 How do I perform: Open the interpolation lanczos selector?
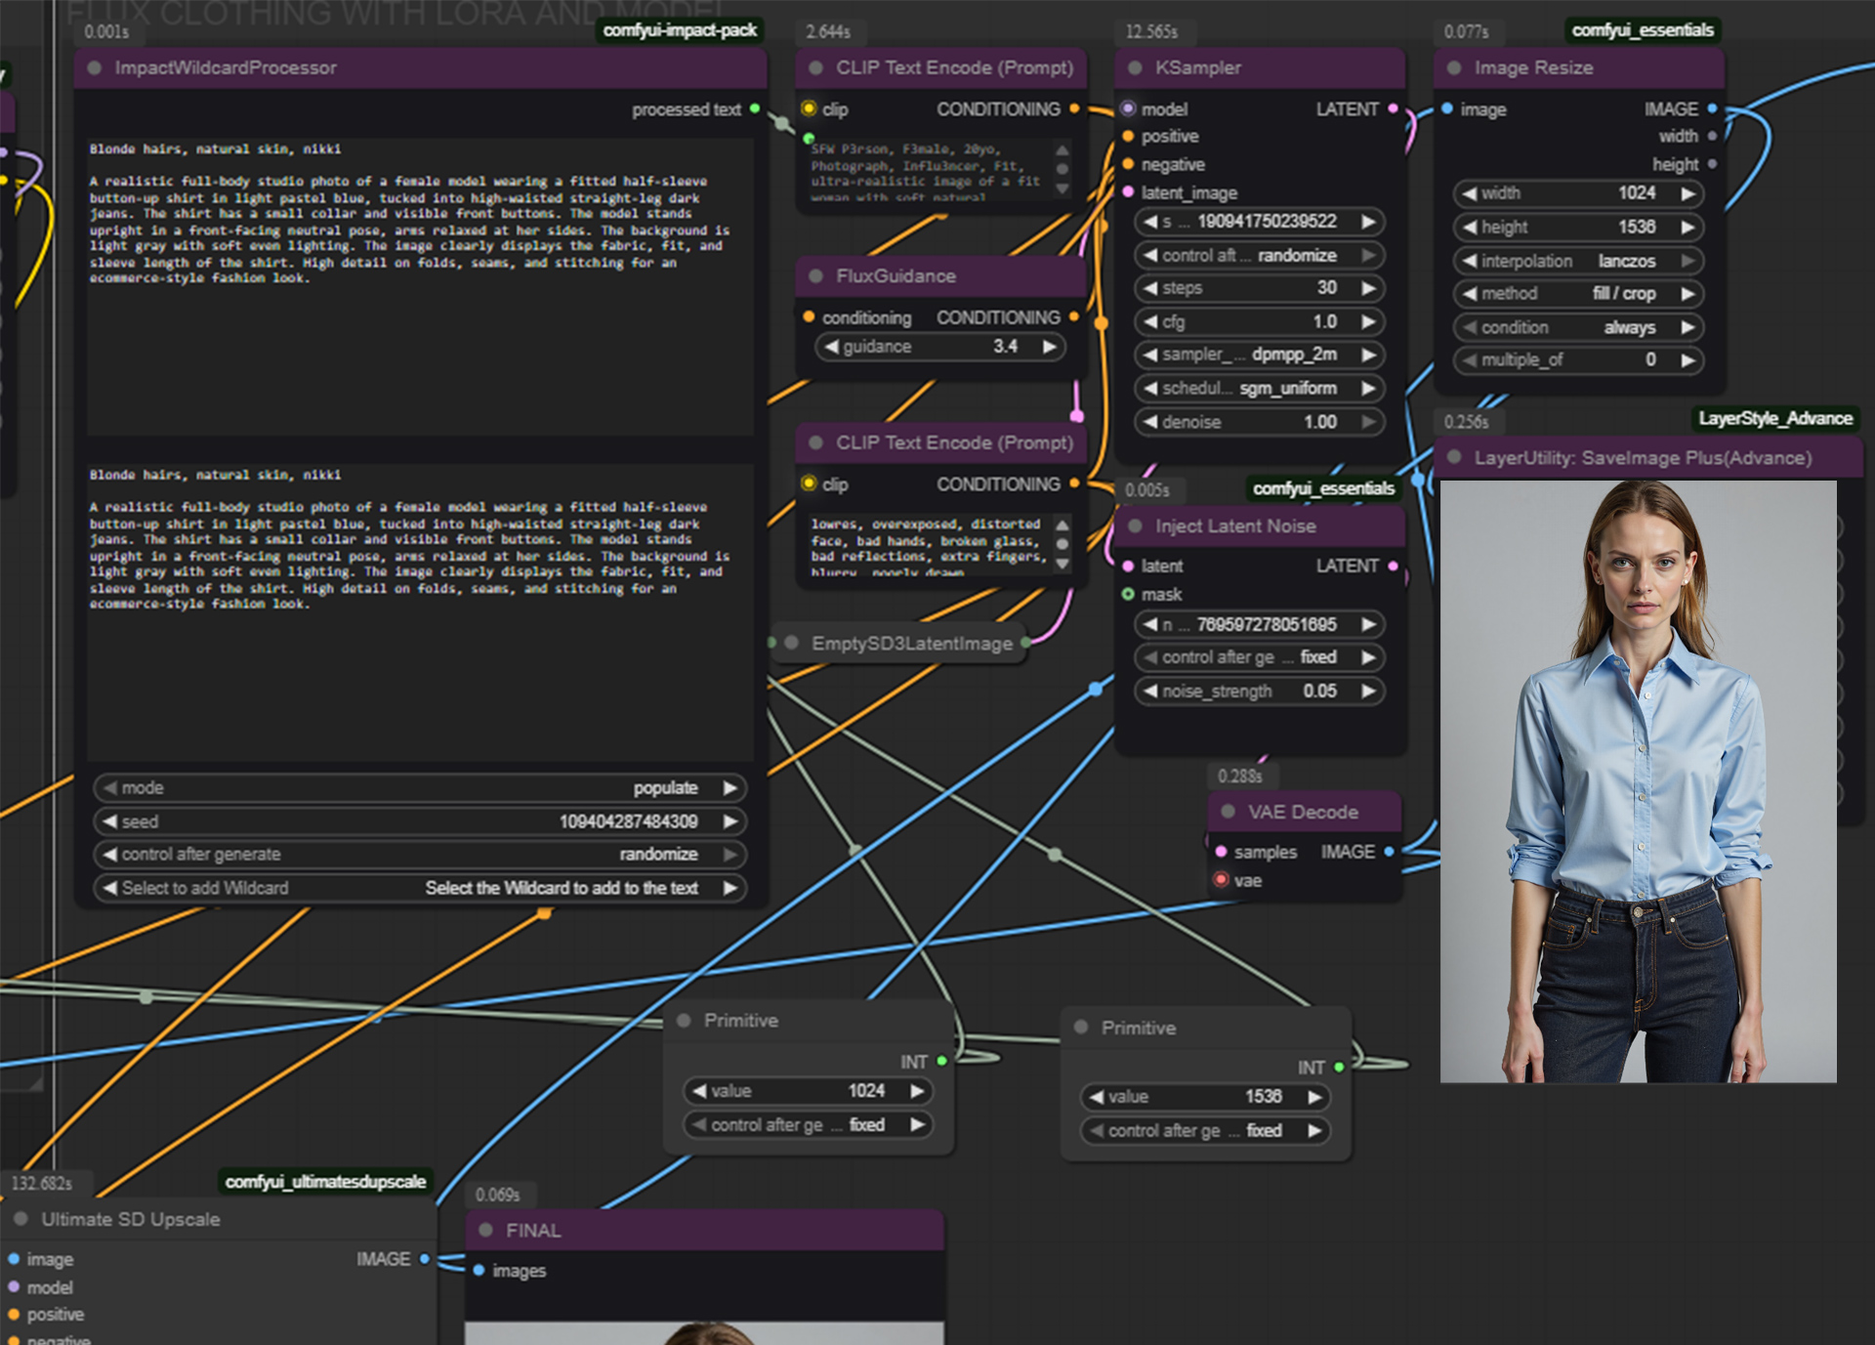point(1577,261)
